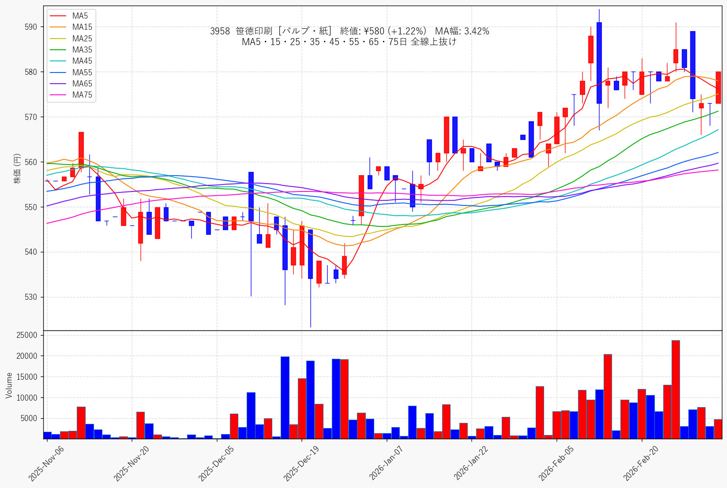The width and height of the screenshot is (727, 488).
Task: Click the green MA35 legend line sample
Action: coord(59,50)
